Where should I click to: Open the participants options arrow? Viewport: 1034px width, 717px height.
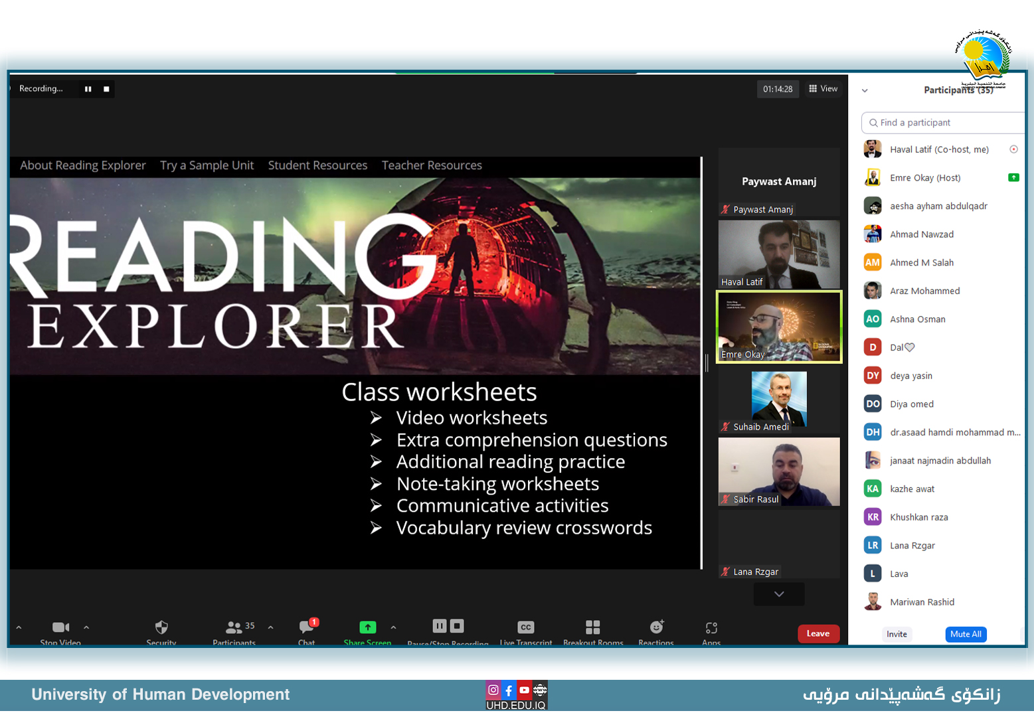[271, 627]
